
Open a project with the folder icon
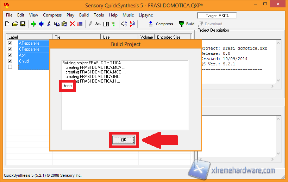click(15, 24)
